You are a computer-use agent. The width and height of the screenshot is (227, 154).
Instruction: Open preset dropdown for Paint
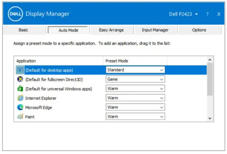135,117
